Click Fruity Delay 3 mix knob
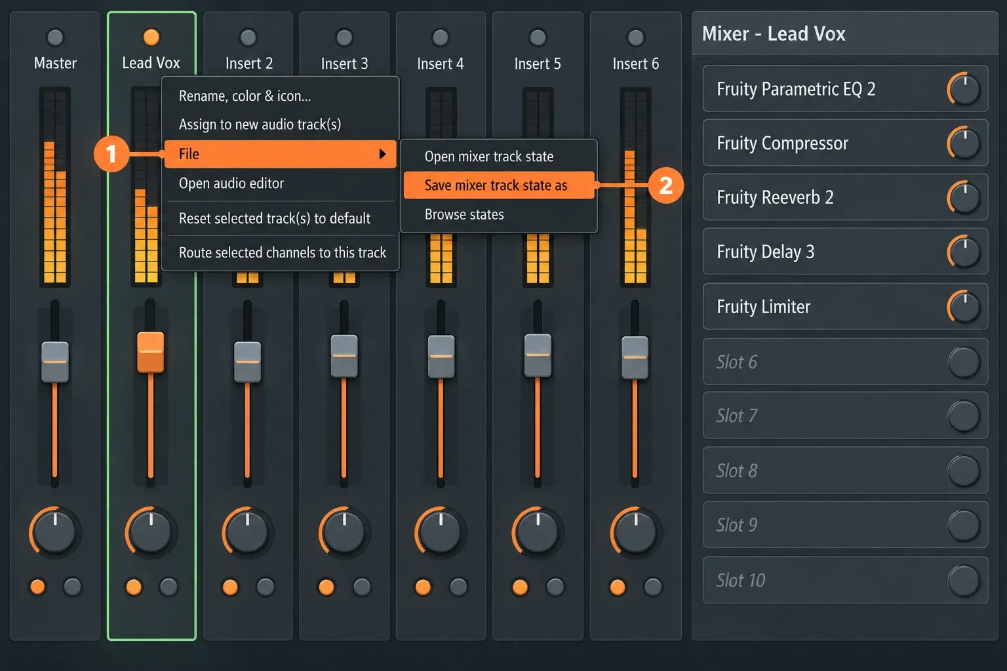The height and width of the screenshot is (671, 1007). click(964, 252)
